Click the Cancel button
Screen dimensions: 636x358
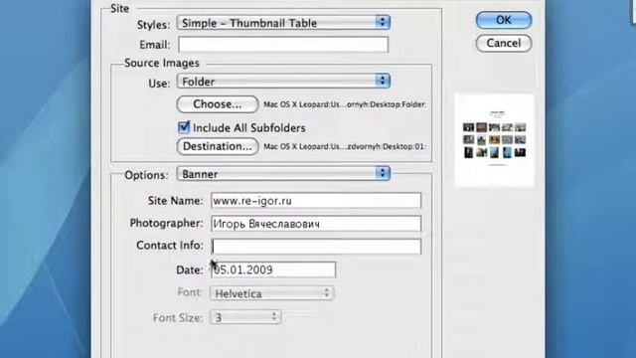(504, 43)
